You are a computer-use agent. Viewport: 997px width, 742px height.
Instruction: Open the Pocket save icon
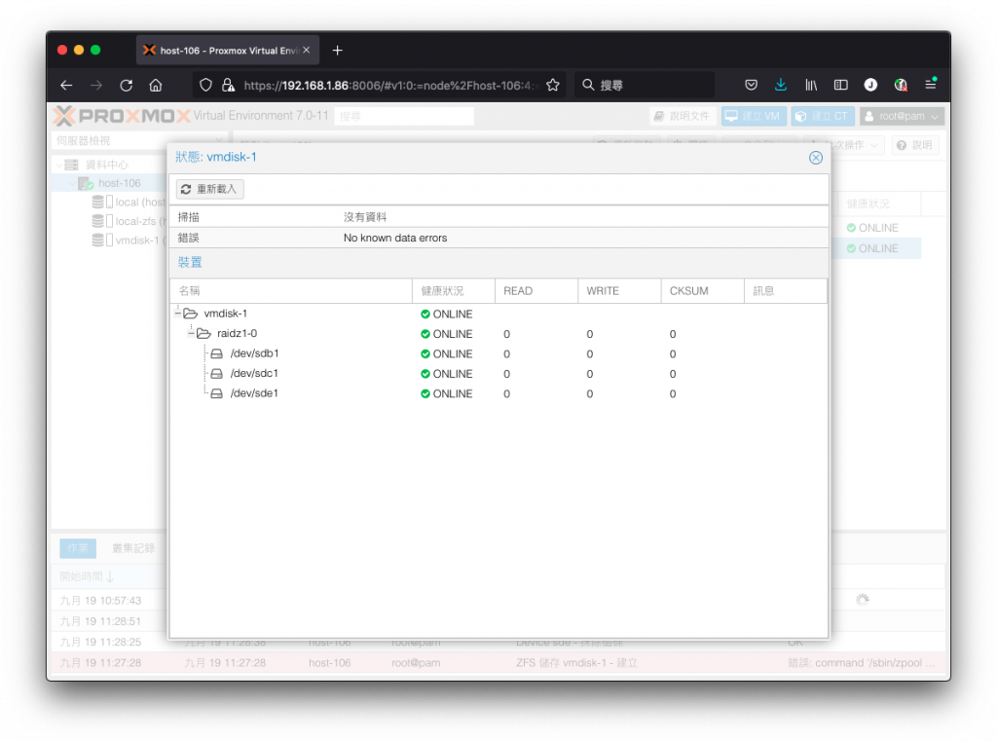point(751,85)
